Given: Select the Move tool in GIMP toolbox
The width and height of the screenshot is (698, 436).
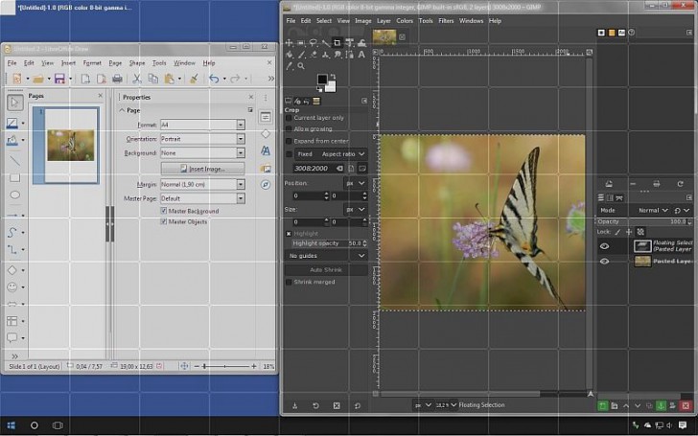Looking at the screenshot, I should 289,43.
